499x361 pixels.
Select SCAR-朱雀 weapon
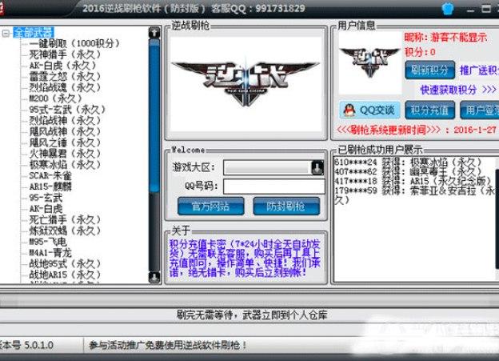[x=50, y=175]
